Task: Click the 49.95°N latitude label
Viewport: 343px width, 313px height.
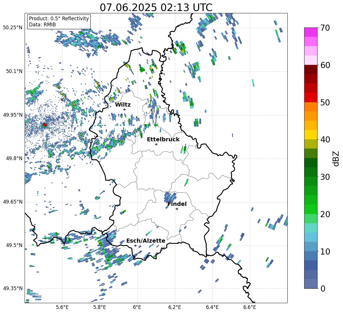Action: 13,115
